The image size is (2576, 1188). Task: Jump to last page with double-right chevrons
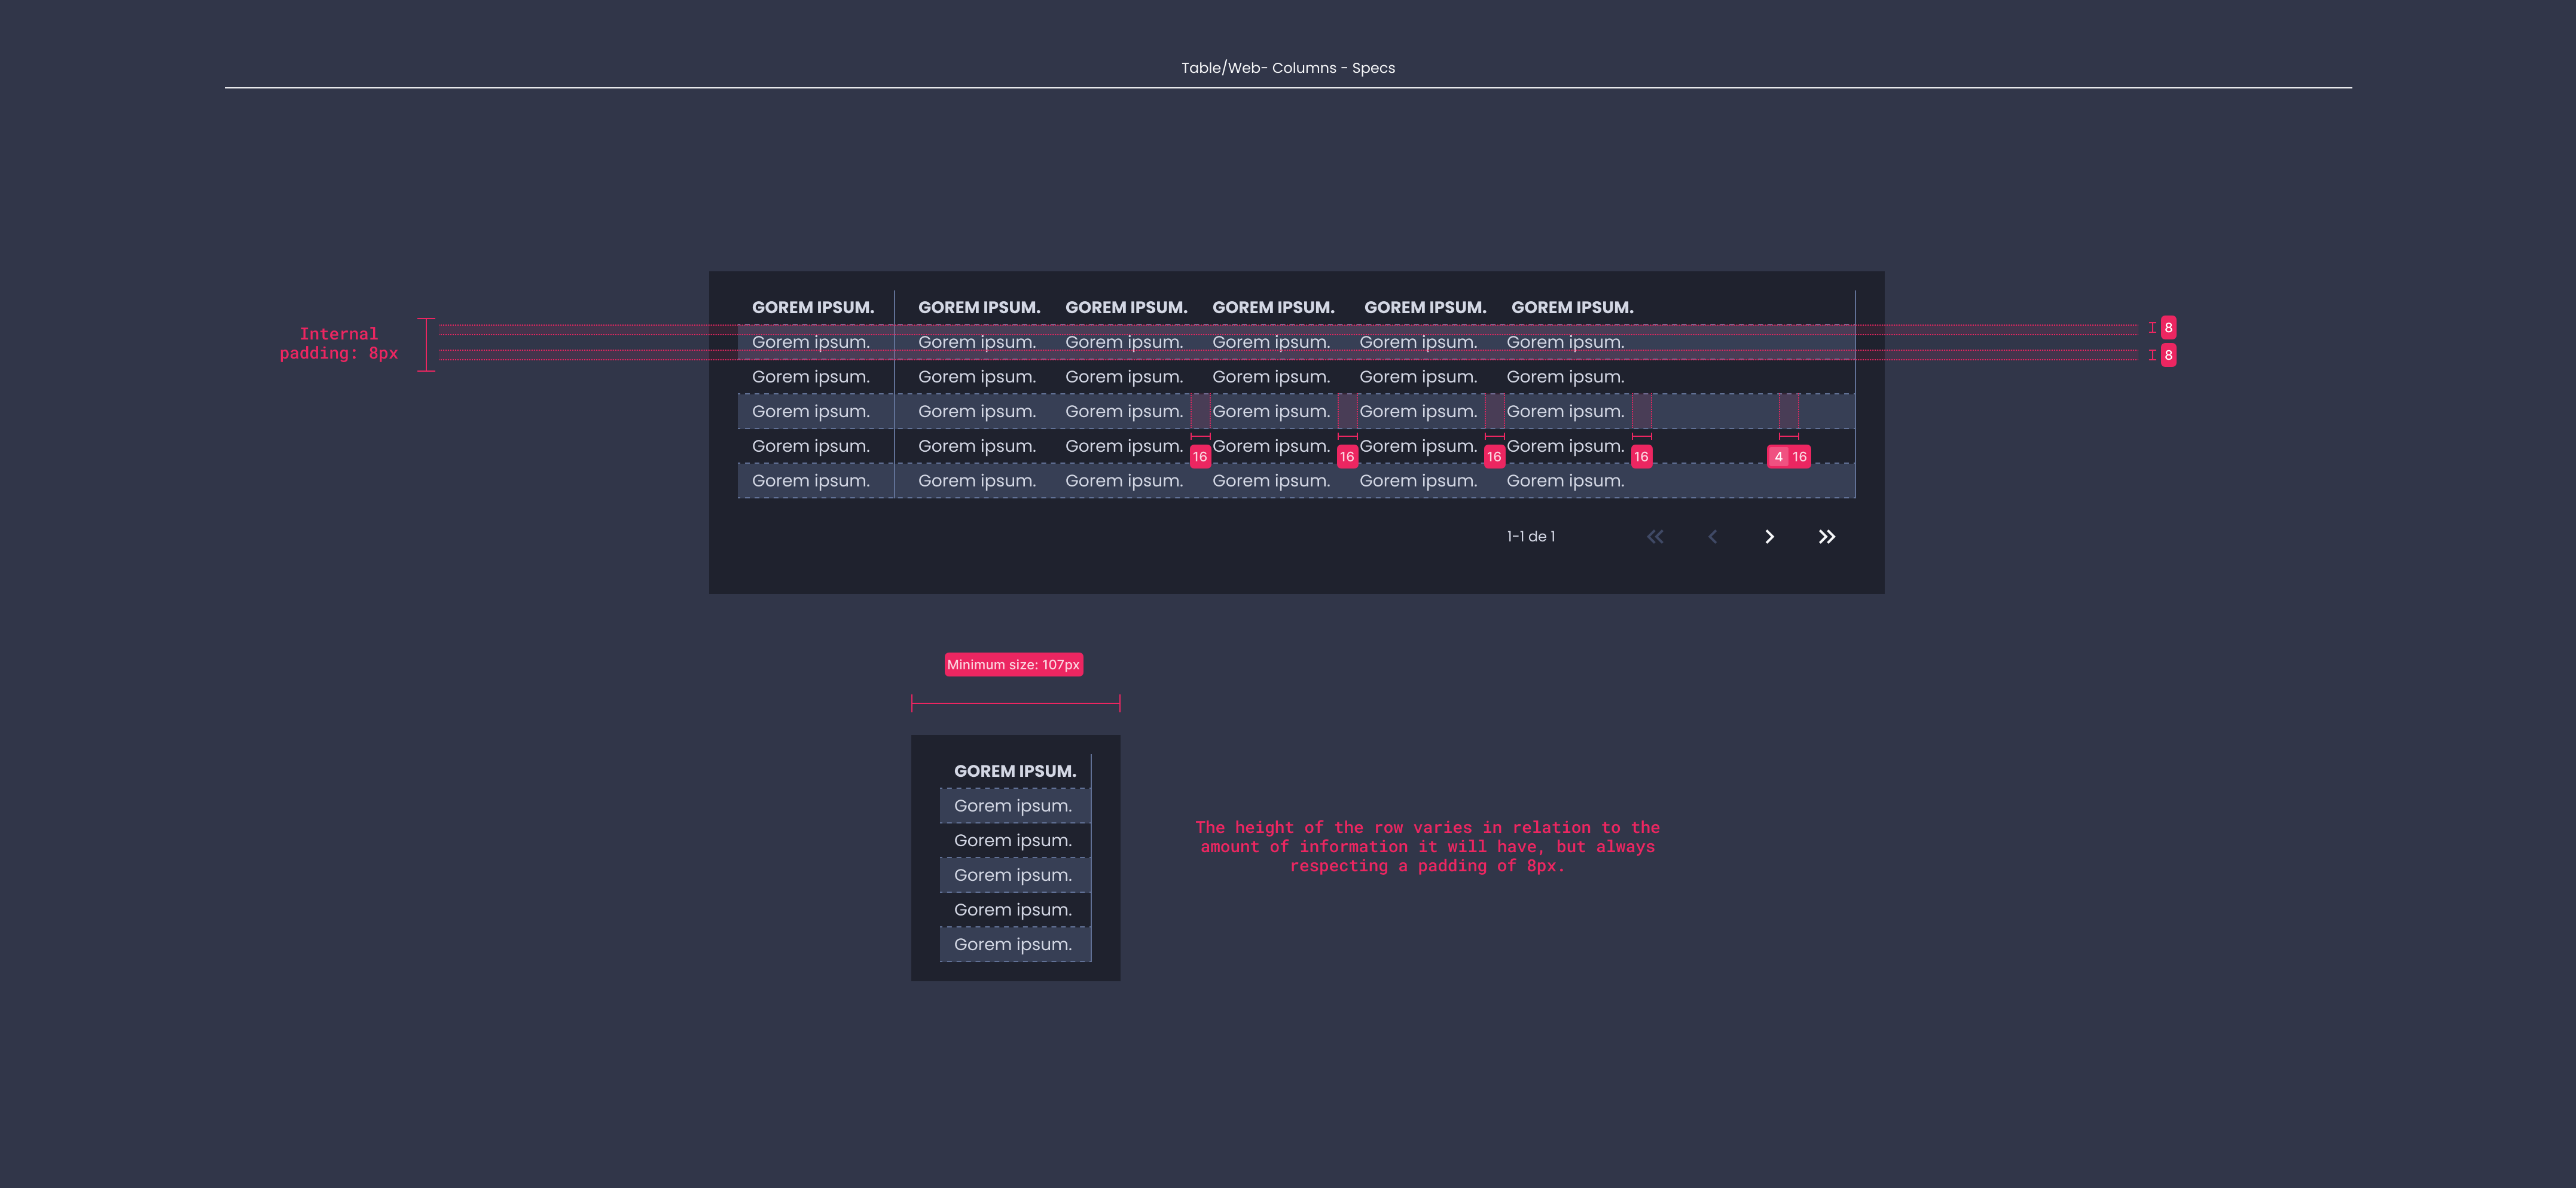pyautogui.click(x=1827, y=537)
